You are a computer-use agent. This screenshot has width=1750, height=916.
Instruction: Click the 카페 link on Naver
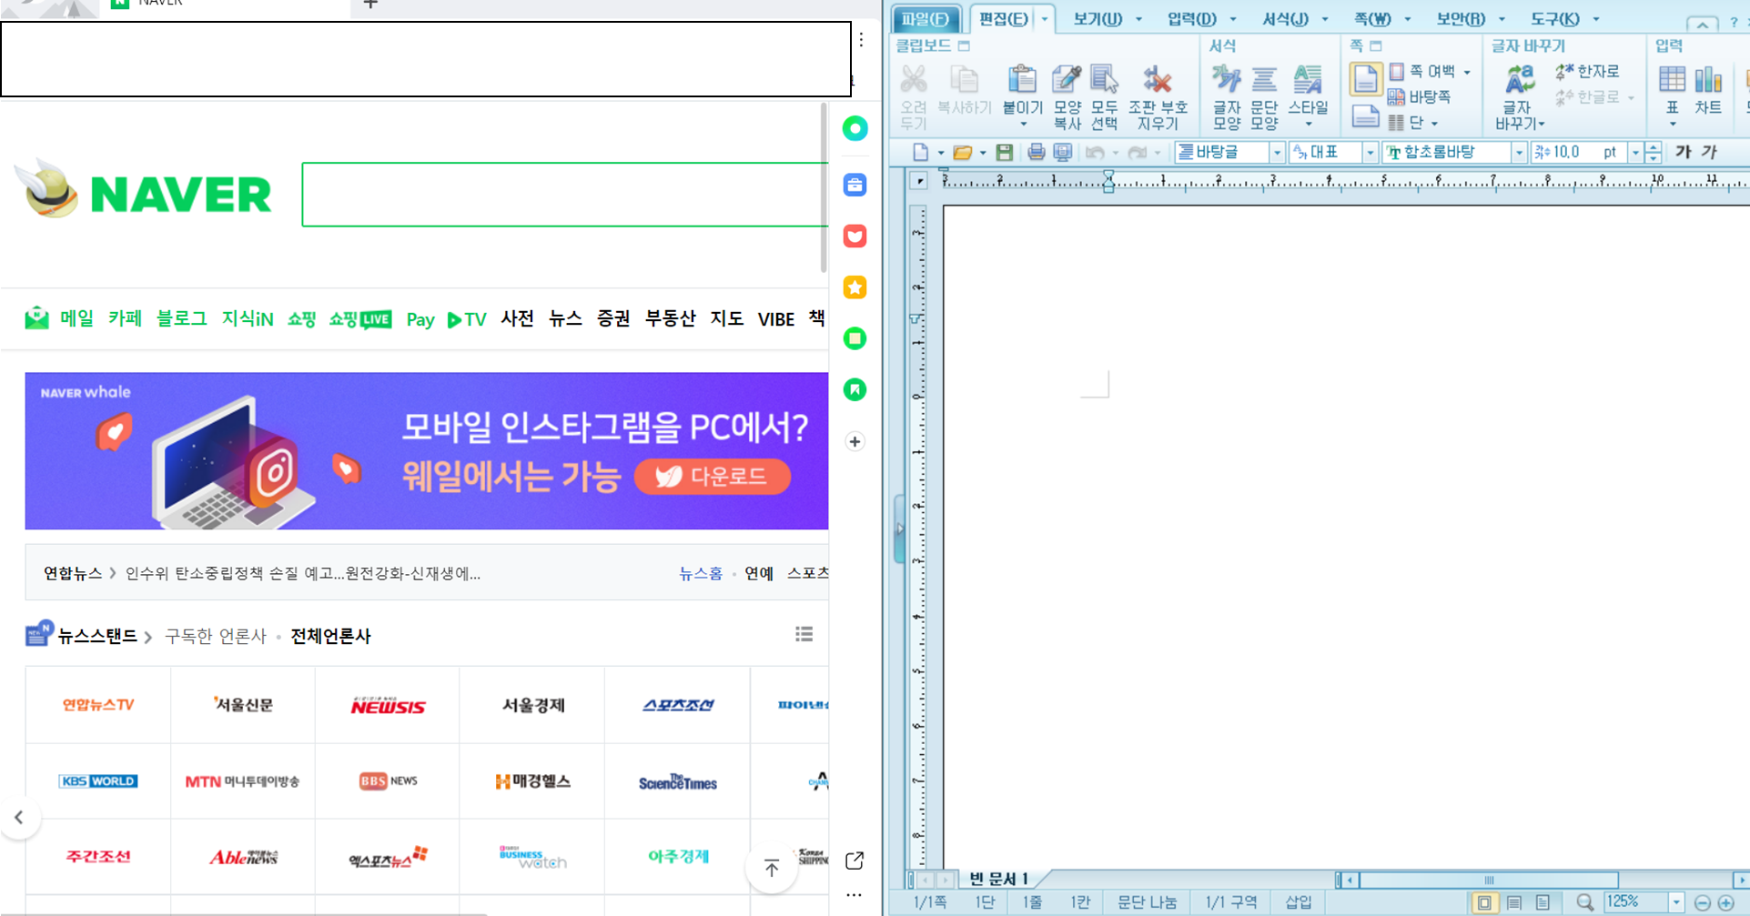(x=125, y=318)
